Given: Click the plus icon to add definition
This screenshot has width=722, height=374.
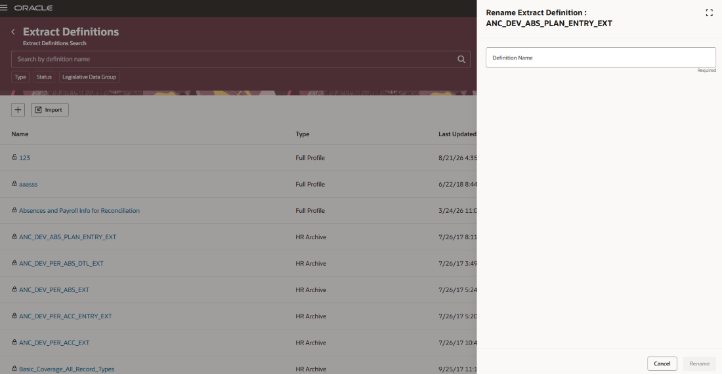Looking at the screenshot, I should tap(18, 110).
